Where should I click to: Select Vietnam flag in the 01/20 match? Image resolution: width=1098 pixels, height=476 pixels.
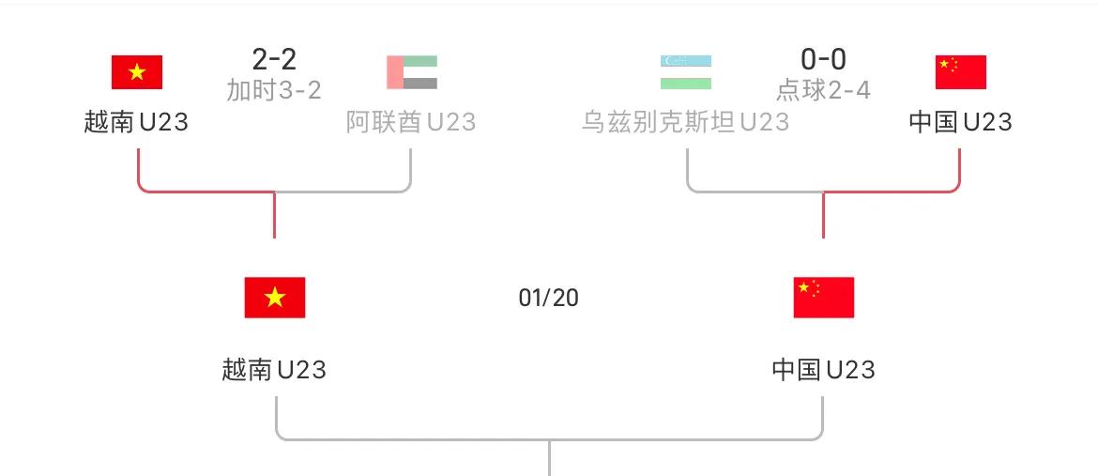(x=275, y=298)
